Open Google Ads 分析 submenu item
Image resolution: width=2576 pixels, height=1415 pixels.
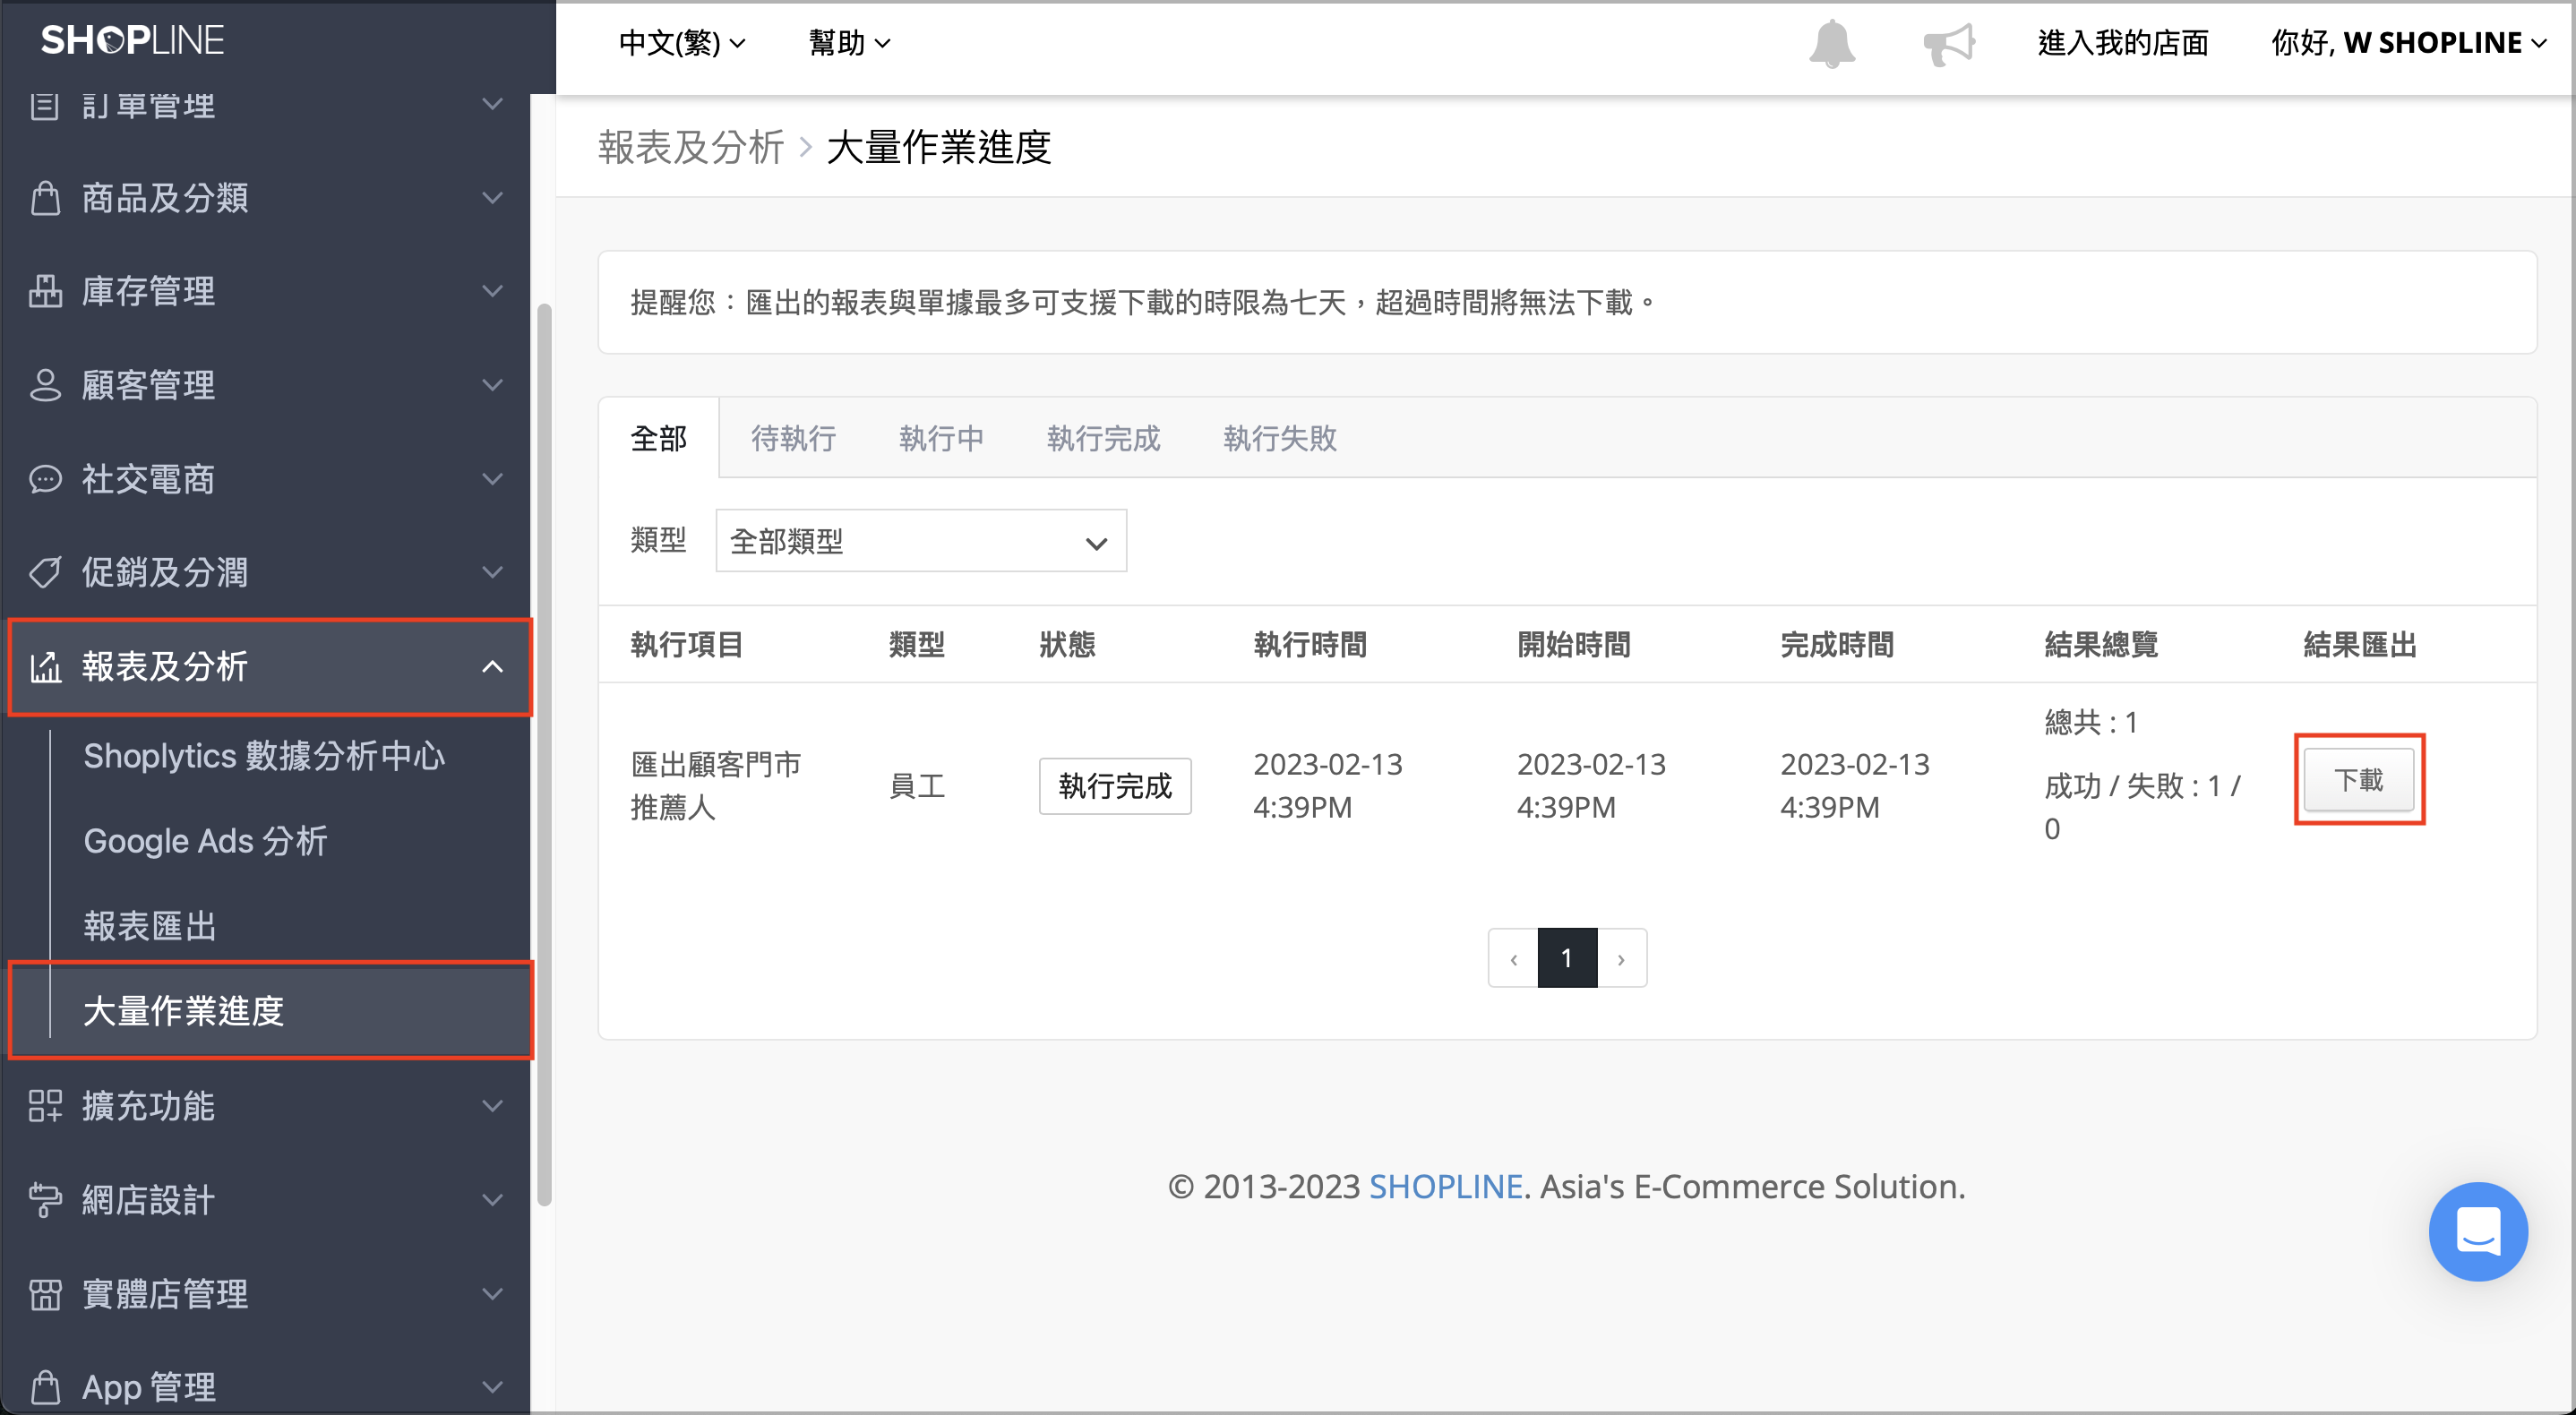[206, 841]
